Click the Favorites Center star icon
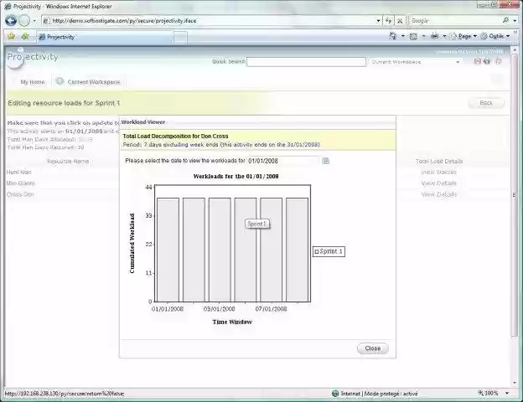 coord(12,36)
